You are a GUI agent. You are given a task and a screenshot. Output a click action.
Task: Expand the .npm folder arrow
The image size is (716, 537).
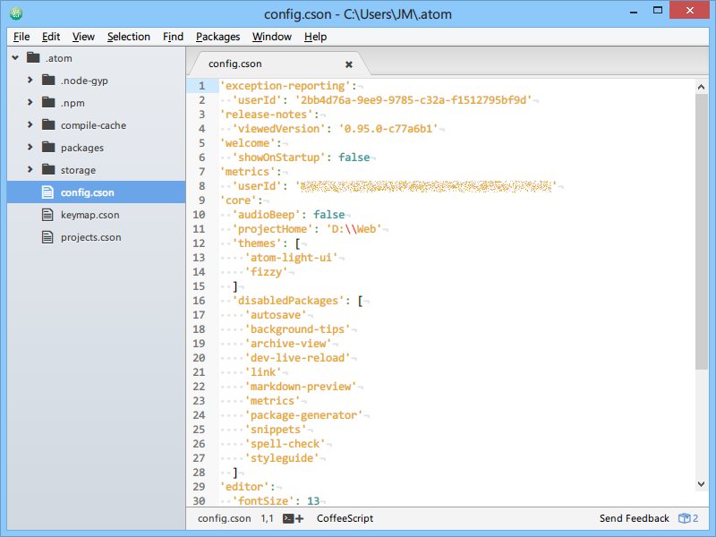pos(30,102)
